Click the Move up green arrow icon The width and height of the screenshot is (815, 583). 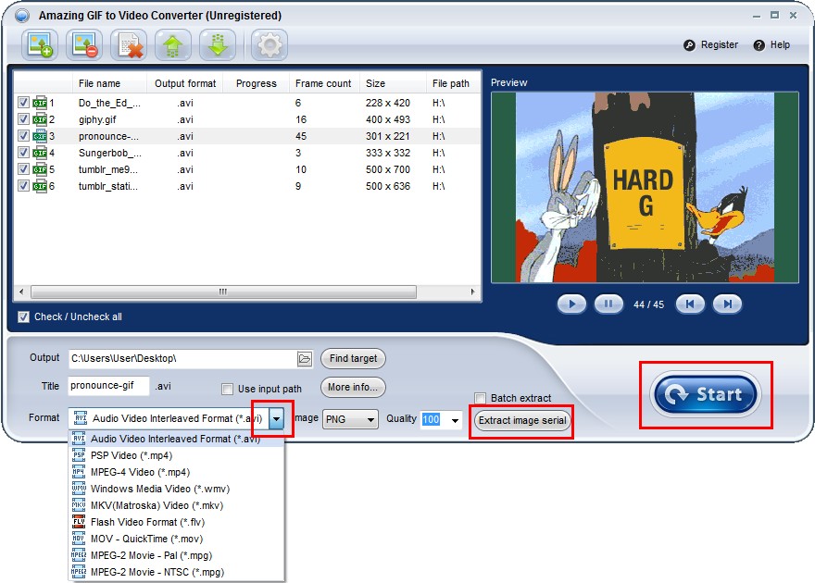173,44
